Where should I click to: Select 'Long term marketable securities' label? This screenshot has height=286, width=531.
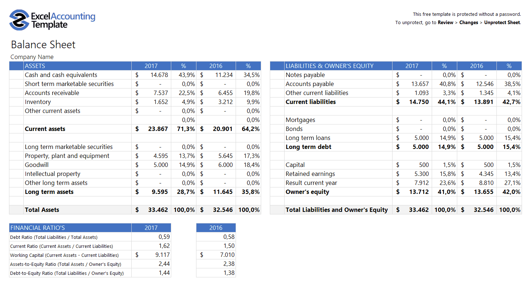click(x=69, y=147)
